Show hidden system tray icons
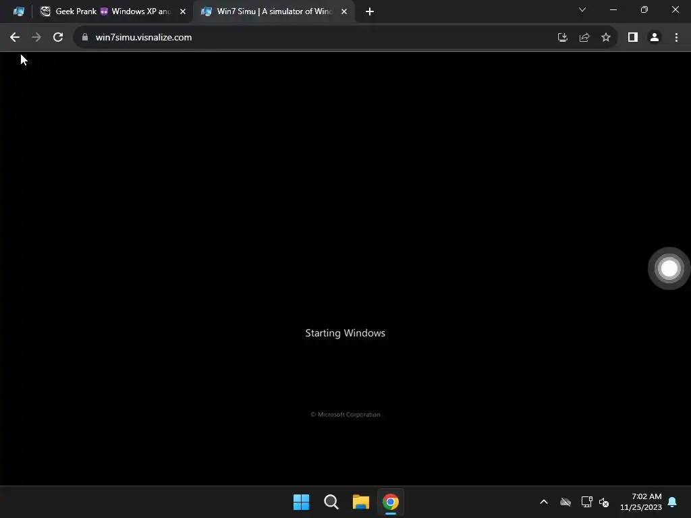Screen dimensions: 691x518 point(544,502)
